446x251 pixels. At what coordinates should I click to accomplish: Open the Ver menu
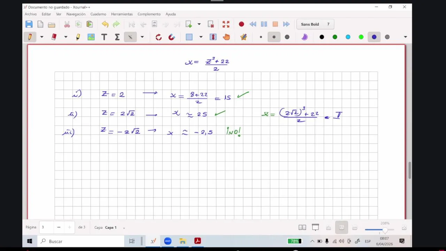pyautogui.click(x=59, y=14)
